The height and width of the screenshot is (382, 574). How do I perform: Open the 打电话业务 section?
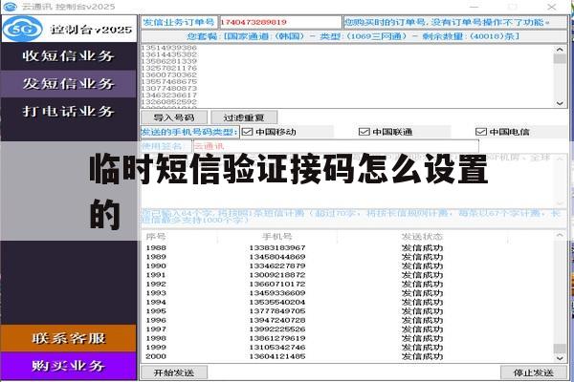[69, 111]
